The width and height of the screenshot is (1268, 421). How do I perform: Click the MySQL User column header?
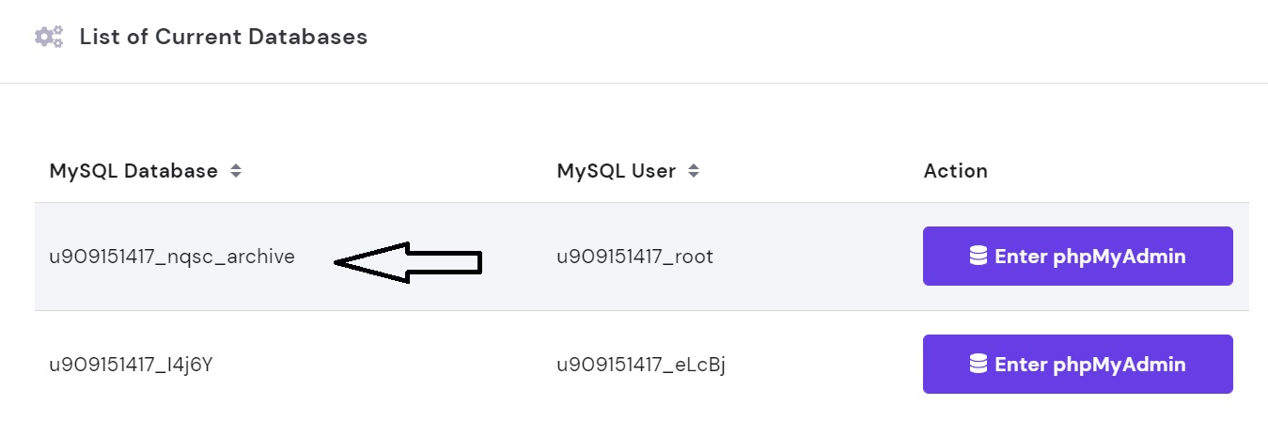617,171
